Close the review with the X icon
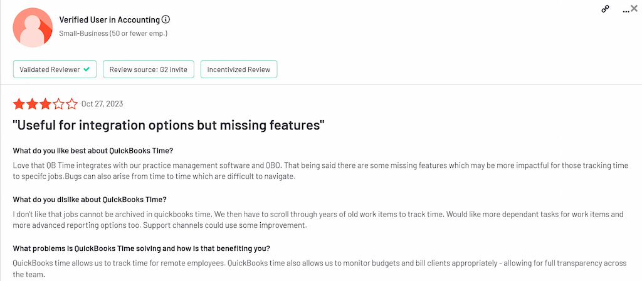Image resolution: width=642 pixels, height=281 pixels. (x=634, y=8)
